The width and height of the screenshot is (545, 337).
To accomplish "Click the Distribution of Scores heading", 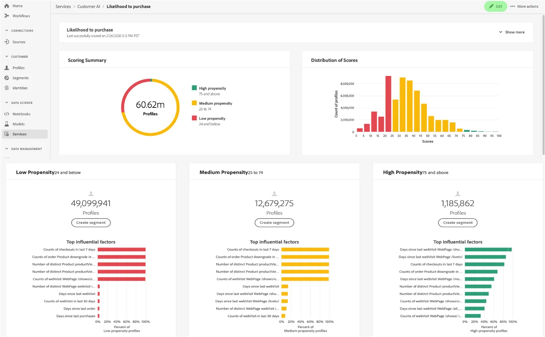I will [334, 60].
